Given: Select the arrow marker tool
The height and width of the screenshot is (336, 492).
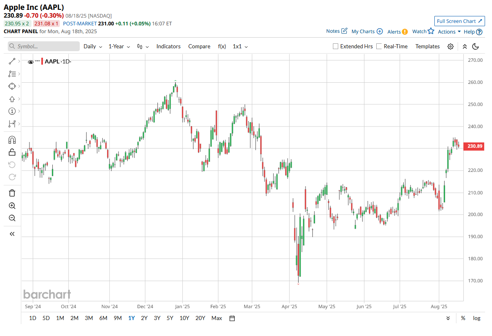Looking at the screenshot, I should coord(12,99).
